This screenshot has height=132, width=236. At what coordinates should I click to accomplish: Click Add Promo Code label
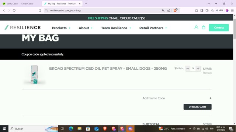point(153,98)
